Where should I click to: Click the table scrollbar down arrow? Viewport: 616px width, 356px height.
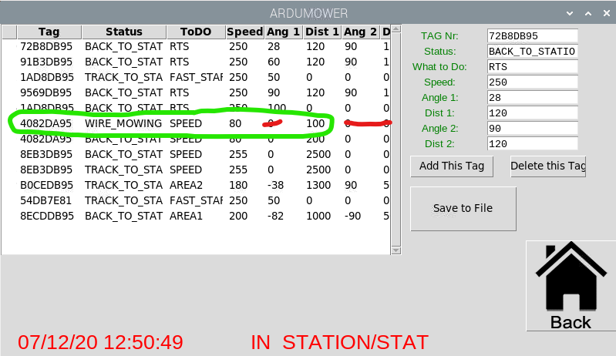tap(396, 250)
